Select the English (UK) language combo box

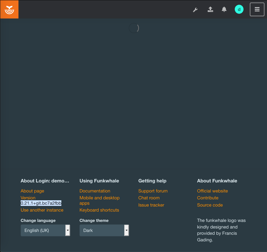pos(45,230)
